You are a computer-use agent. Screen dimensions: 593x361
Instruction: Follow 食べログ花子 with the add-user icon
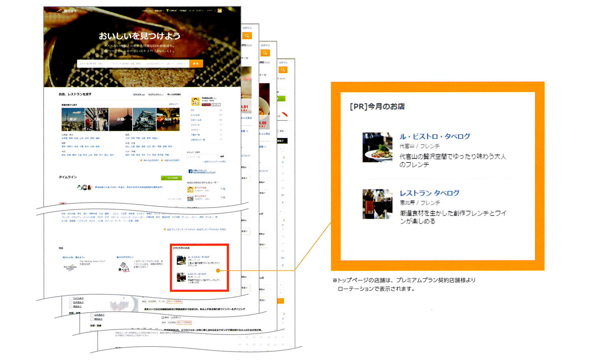click(x=223, y=197)
